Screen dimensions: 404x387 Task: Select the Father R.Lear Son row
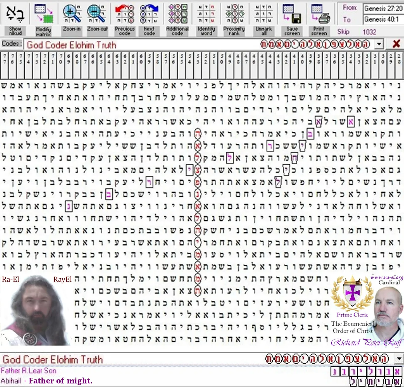202,371
